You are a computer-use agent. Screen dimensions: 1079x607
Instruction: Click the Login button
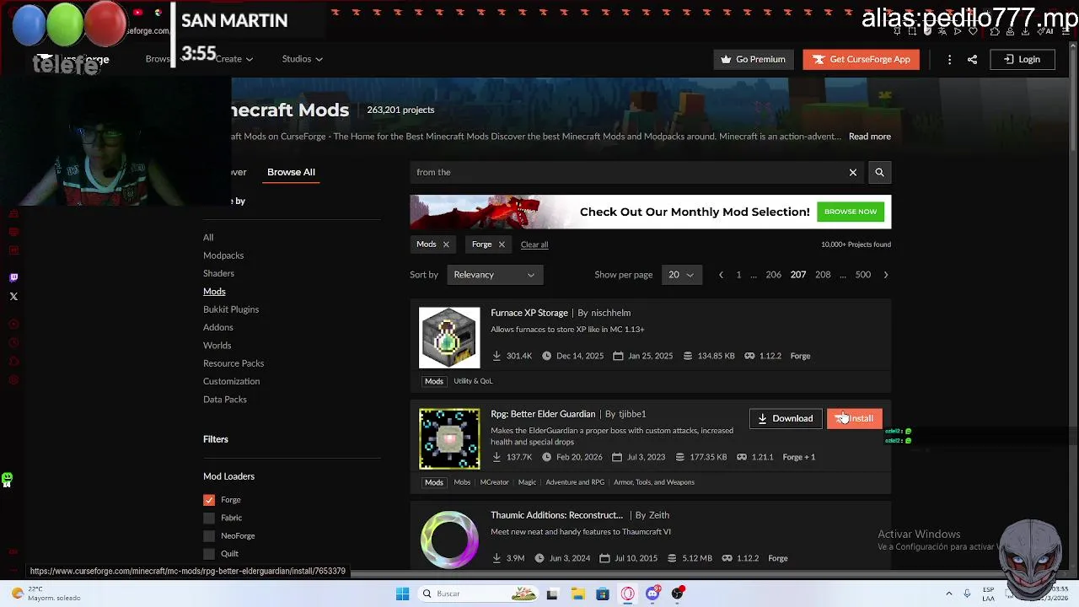click(1022, 59)
